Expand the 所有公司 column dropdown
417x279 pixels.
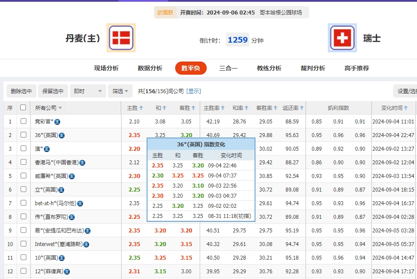[60, 107]
